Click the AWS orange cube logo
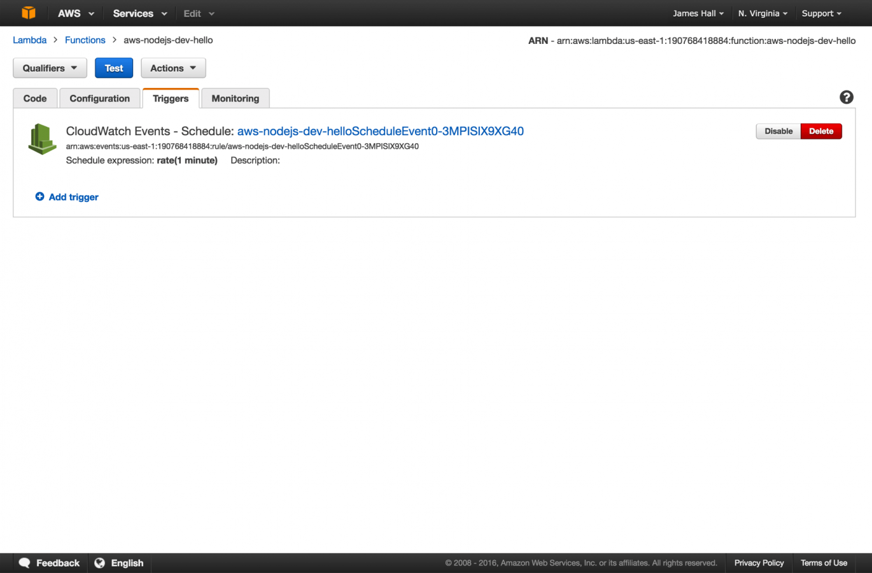872x573 pixels. (29, 13)
